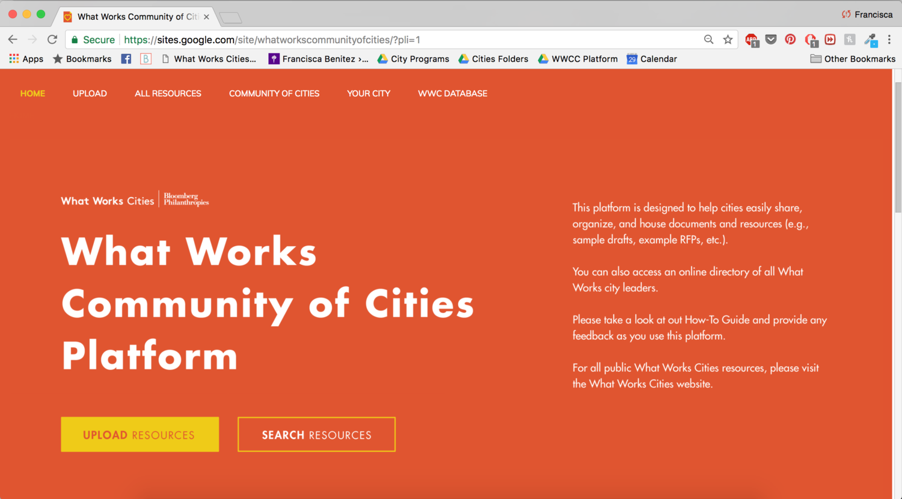Viewport: 902px width, 499px height.
Task: Click the 'What Works Community of Cities Platform' heading
Action: pyautogui.click(x=268, y=303)
